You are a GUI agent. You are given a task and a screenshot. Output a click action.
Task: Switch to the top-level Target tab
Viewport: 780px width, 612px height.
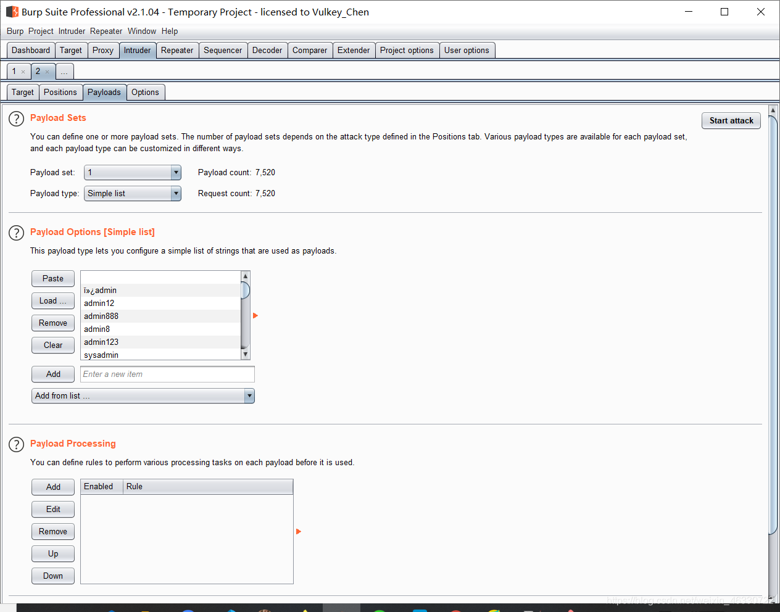[x=71, y=51]
